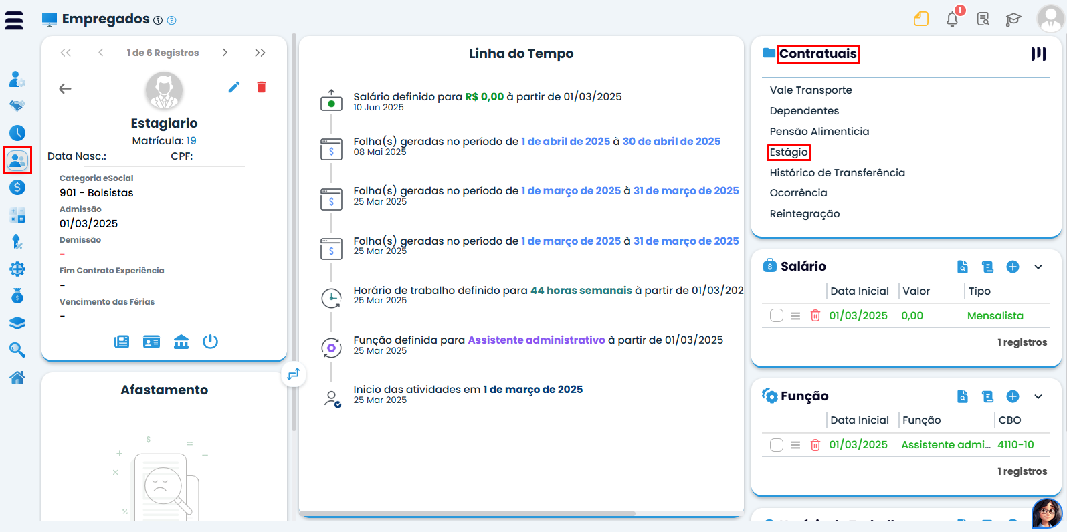The image size is (1067, 532).
Task: Select the employees sidebar icon
Action: pyautogui.click(x=17, y=160)
